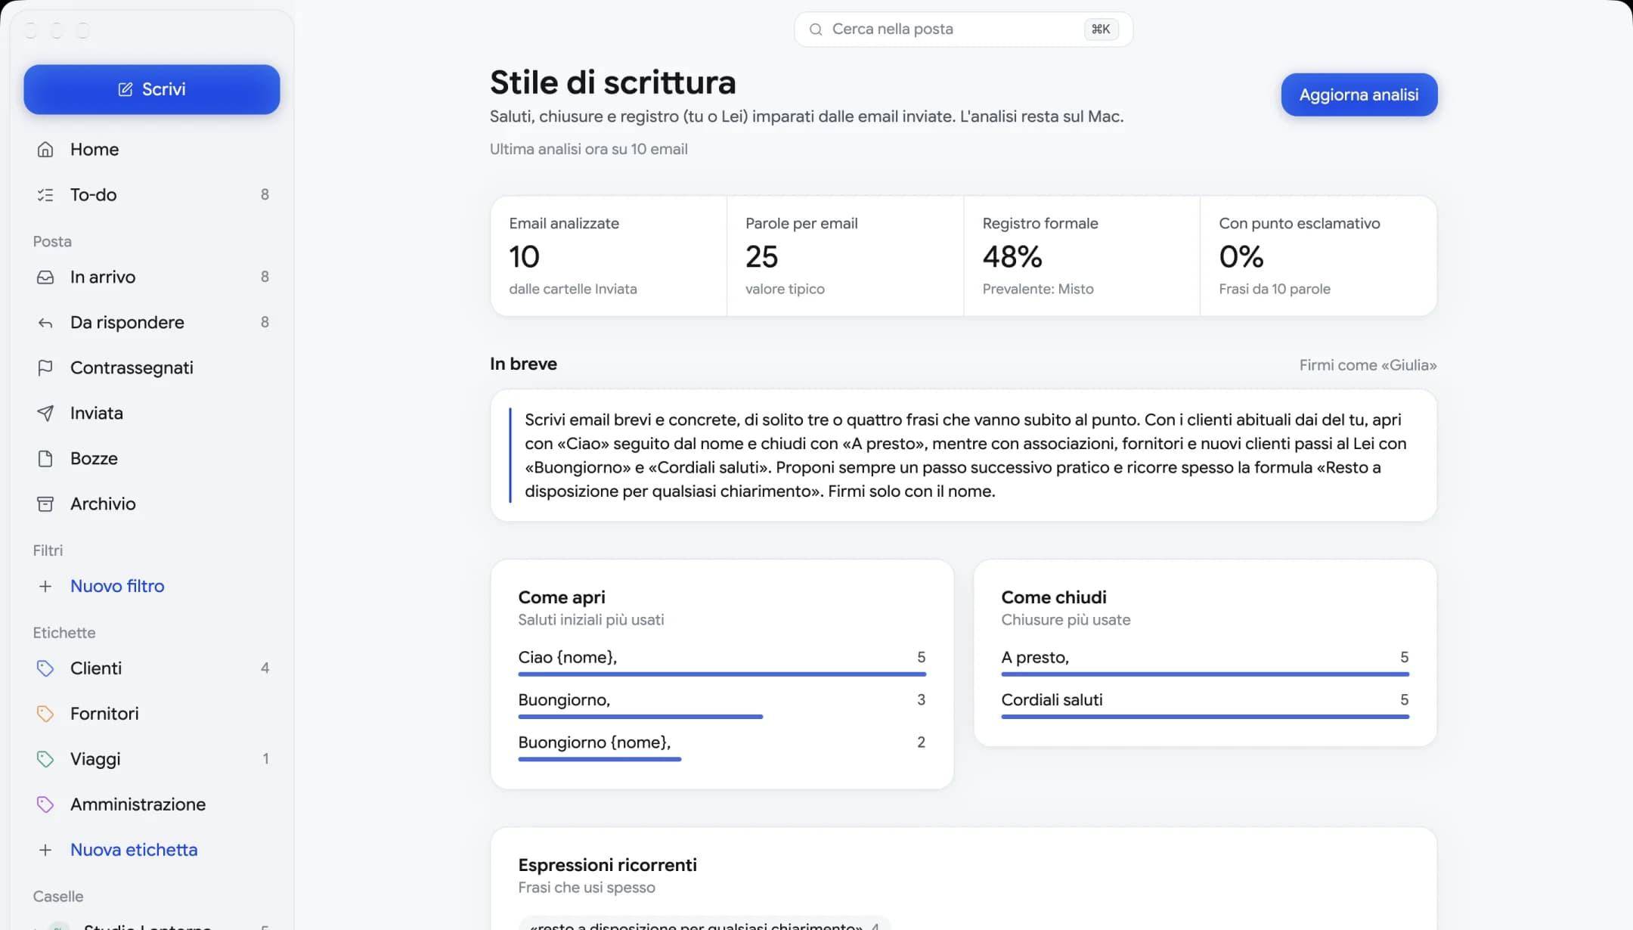Image resolution: width=1633 pixels, height=930 pixels.
Task: Click the A presto, closing row
Action: pos(1205,662)
